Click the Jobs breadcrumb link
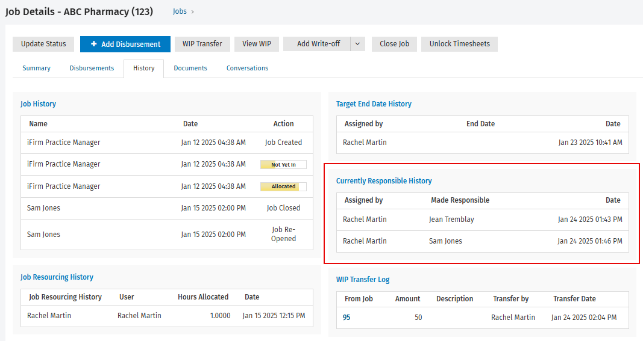The height and width of the screenshot is (341, 643). [x=180, y=11]
